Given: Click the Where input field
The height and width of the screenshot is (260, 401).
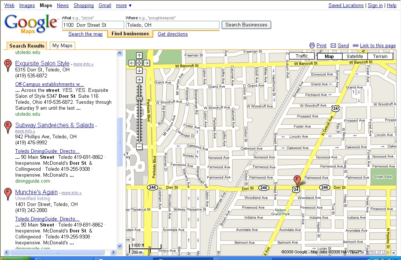Looking at the screenshot, I should pos(173,25).
